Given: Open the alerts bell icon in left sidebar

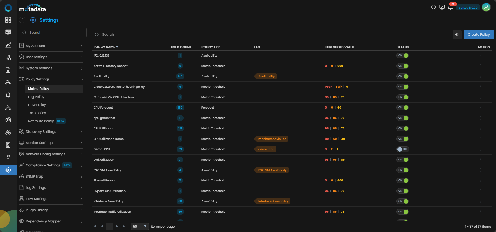Looking at the screenshot, I should pos(8,95).
